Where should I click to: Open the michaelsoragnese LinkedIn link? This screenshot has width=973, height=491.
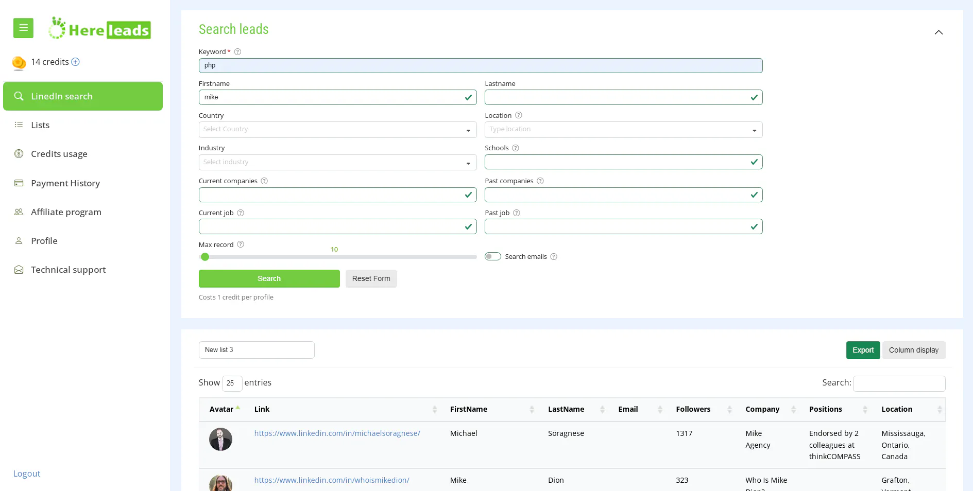(x=337, y=433)
